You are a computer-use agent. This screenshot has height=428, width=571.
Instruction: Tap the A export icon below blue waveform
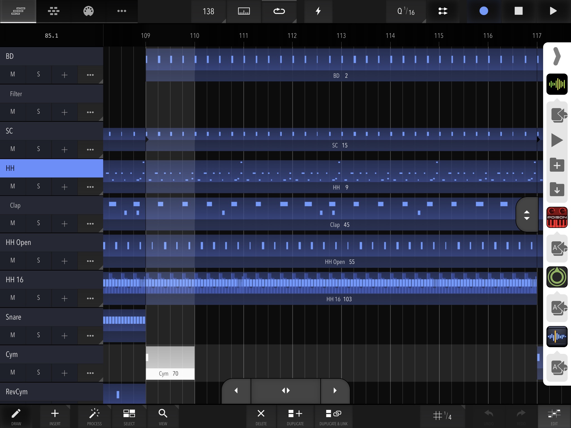tap(558, 367)
